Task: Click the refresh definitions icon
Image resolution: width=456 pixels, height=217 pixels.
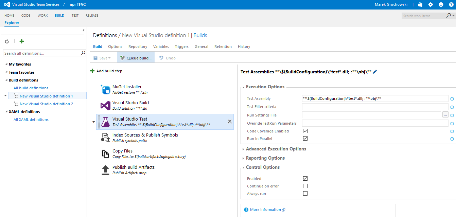Action: pyautogui.click(x=7, y=41)
